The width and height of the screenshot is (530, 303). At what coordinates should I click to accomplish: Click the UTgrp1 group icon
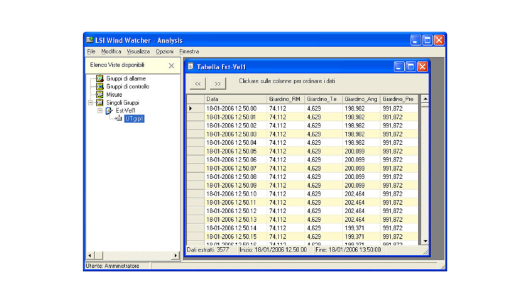click(118, 118)
